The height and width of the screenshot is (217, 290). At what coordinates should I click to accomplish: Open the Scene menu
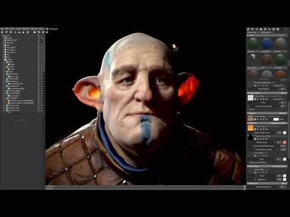coord(18,29)
